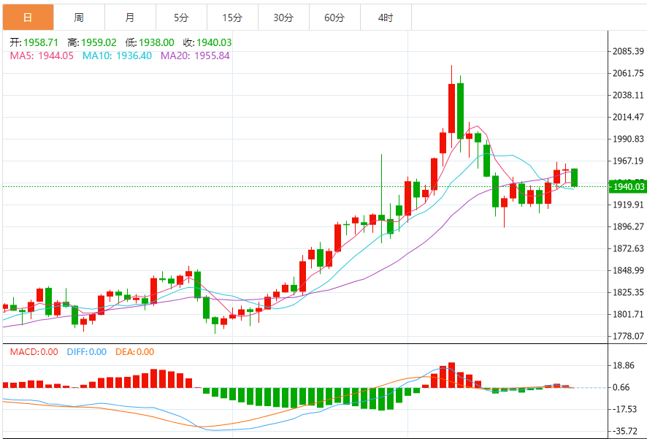Click the tallest red candlestick at the peak

(x=451, y=106)
